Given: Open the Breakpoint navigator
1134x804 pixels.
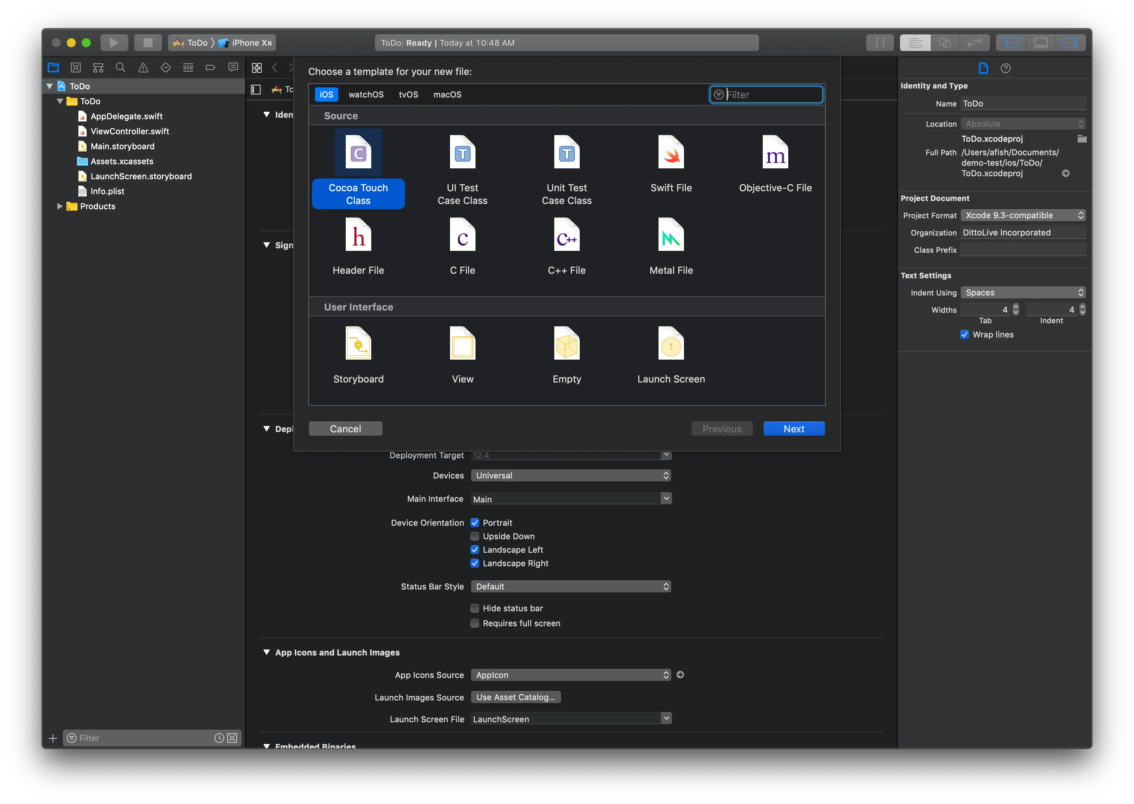Looking at the screenshot, I should (210, 67).
